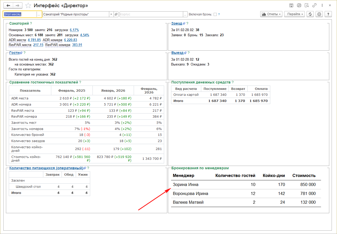The height and width of the screenshot is (234, 337).
Task: Open the three-dot more options menu
Action: 322,5
